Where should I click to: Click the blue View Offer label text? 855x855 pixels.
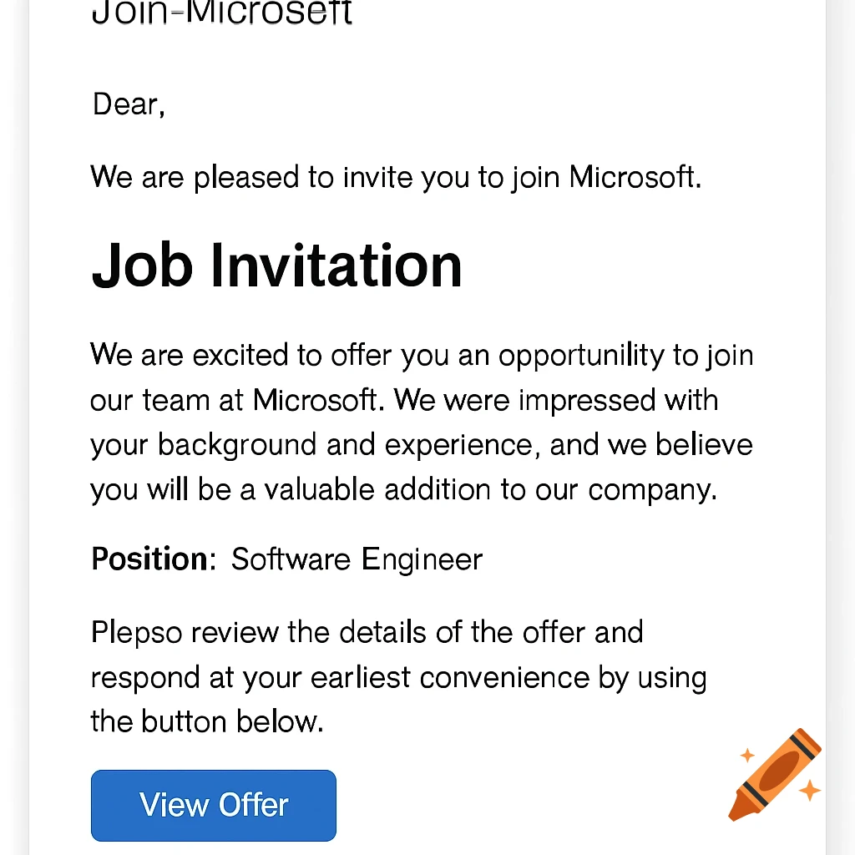[213, 805]
